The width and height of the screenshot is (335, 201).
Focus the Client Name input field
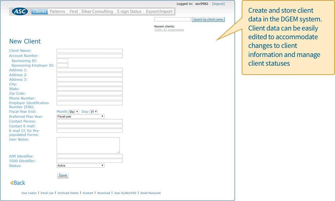coord(89,51)
